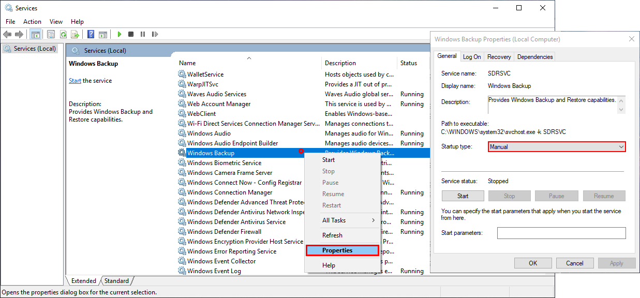Click the Stop Service square toolbar icon
The width and height of the screenshot is (640, 298).
(131, 34)
